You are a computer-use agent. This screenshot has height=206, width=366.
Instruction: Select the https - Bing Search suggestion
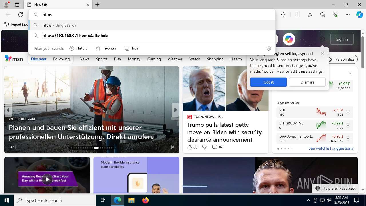(x=152, y=25)
